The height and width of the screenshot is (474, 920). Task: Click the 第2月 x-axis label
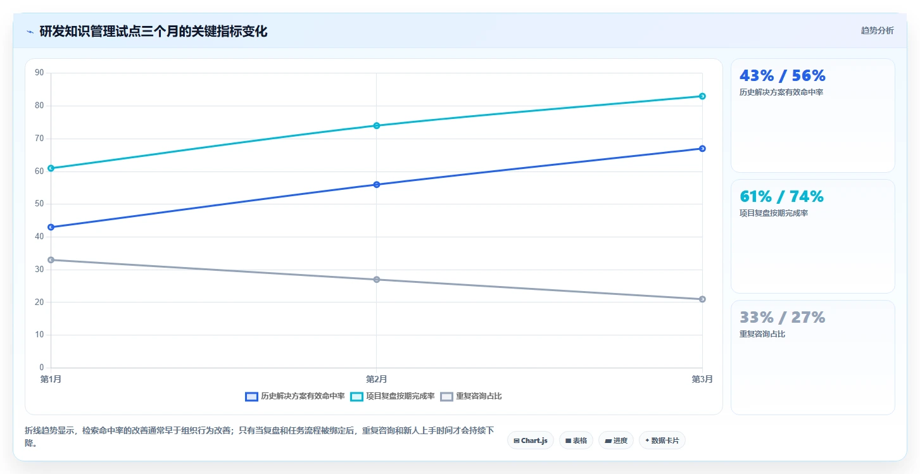(377, 379)
